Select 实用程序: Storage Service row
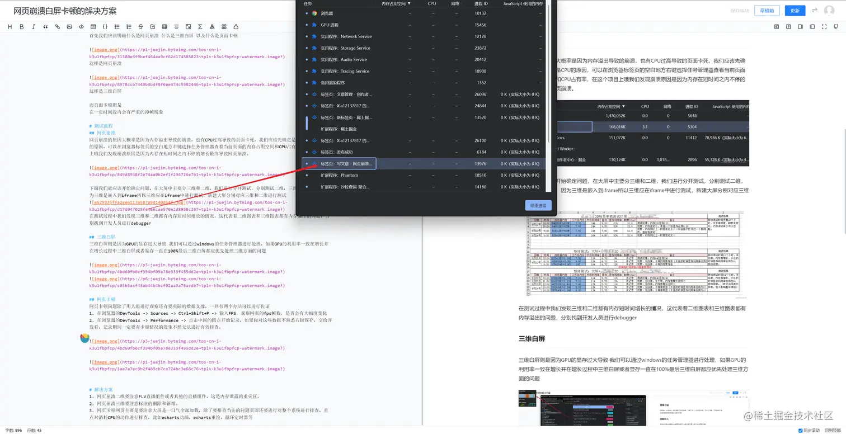Image resolution: width=846 pixels, height=434 pixels. tap(424, 48)
